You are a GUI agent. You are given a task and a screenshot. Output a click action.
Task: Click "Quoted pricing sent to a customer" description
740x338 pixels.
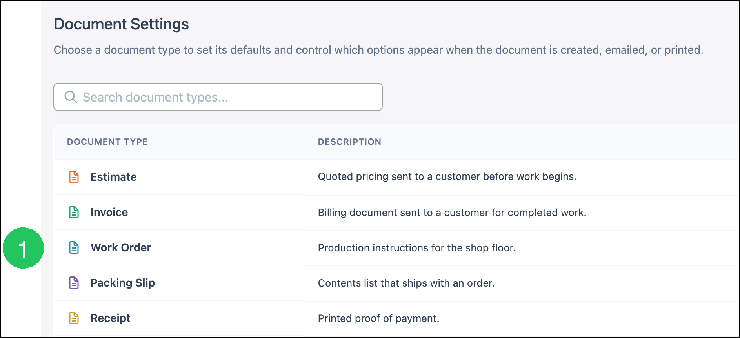(447, 176)
